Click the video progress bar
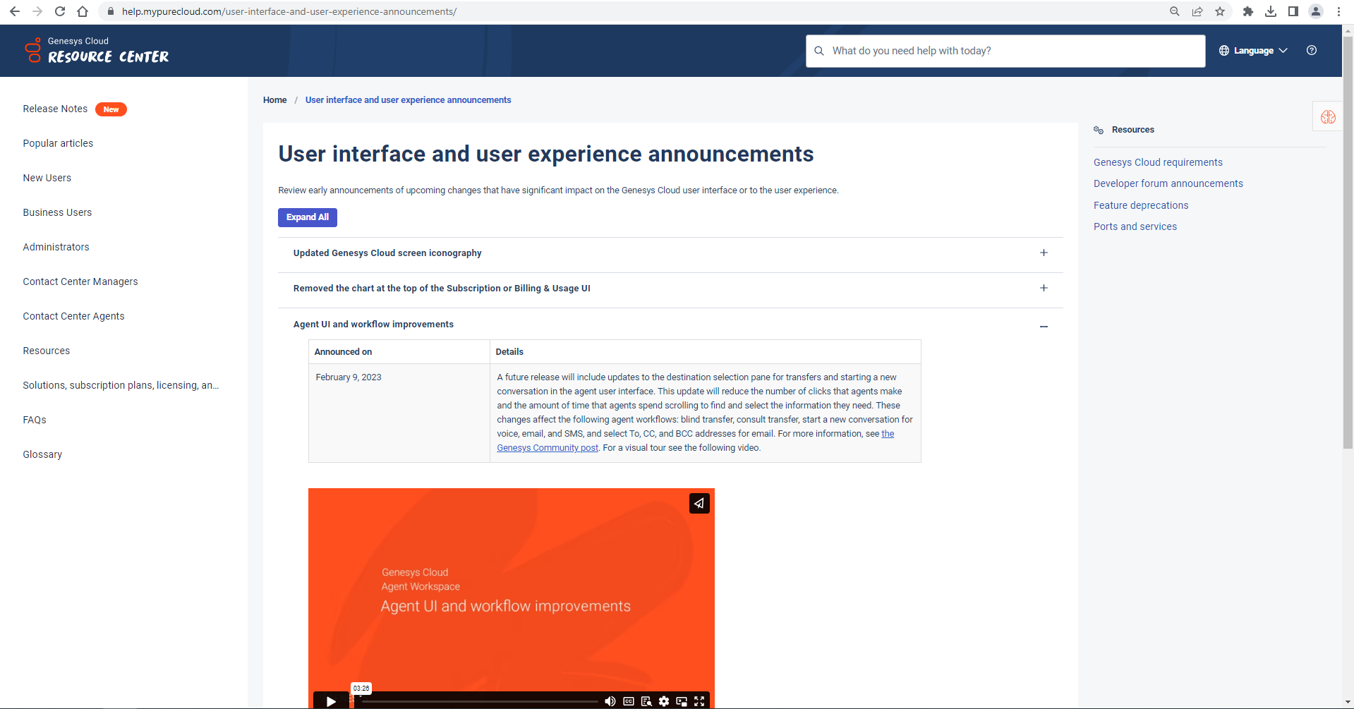 (480, 701)
